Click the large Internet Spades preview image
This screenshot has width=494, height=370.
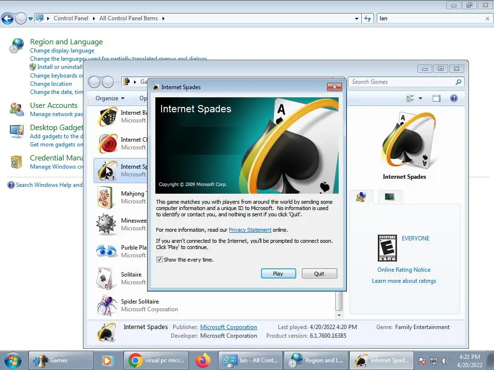[408, 140]
